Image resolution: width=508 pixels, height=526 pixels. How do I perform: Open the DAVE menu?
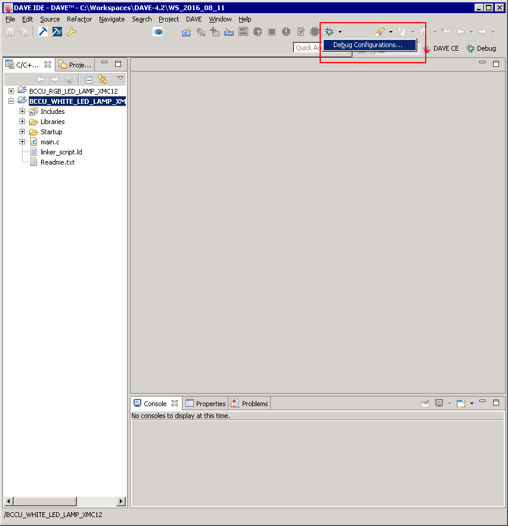point(194,19)
